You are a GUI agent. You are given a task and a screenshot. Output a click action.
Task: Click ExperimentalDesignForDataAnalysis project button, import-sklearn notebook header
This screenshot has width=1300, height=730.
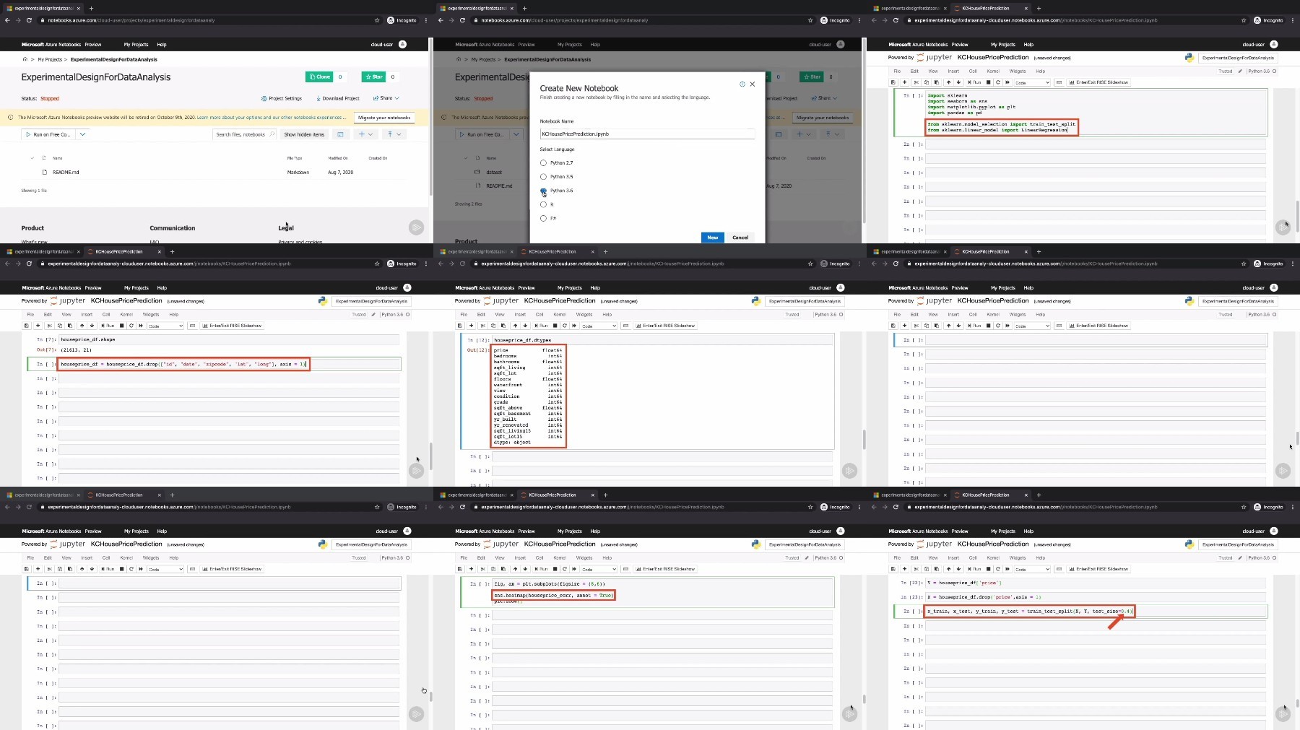point(1238,58)
